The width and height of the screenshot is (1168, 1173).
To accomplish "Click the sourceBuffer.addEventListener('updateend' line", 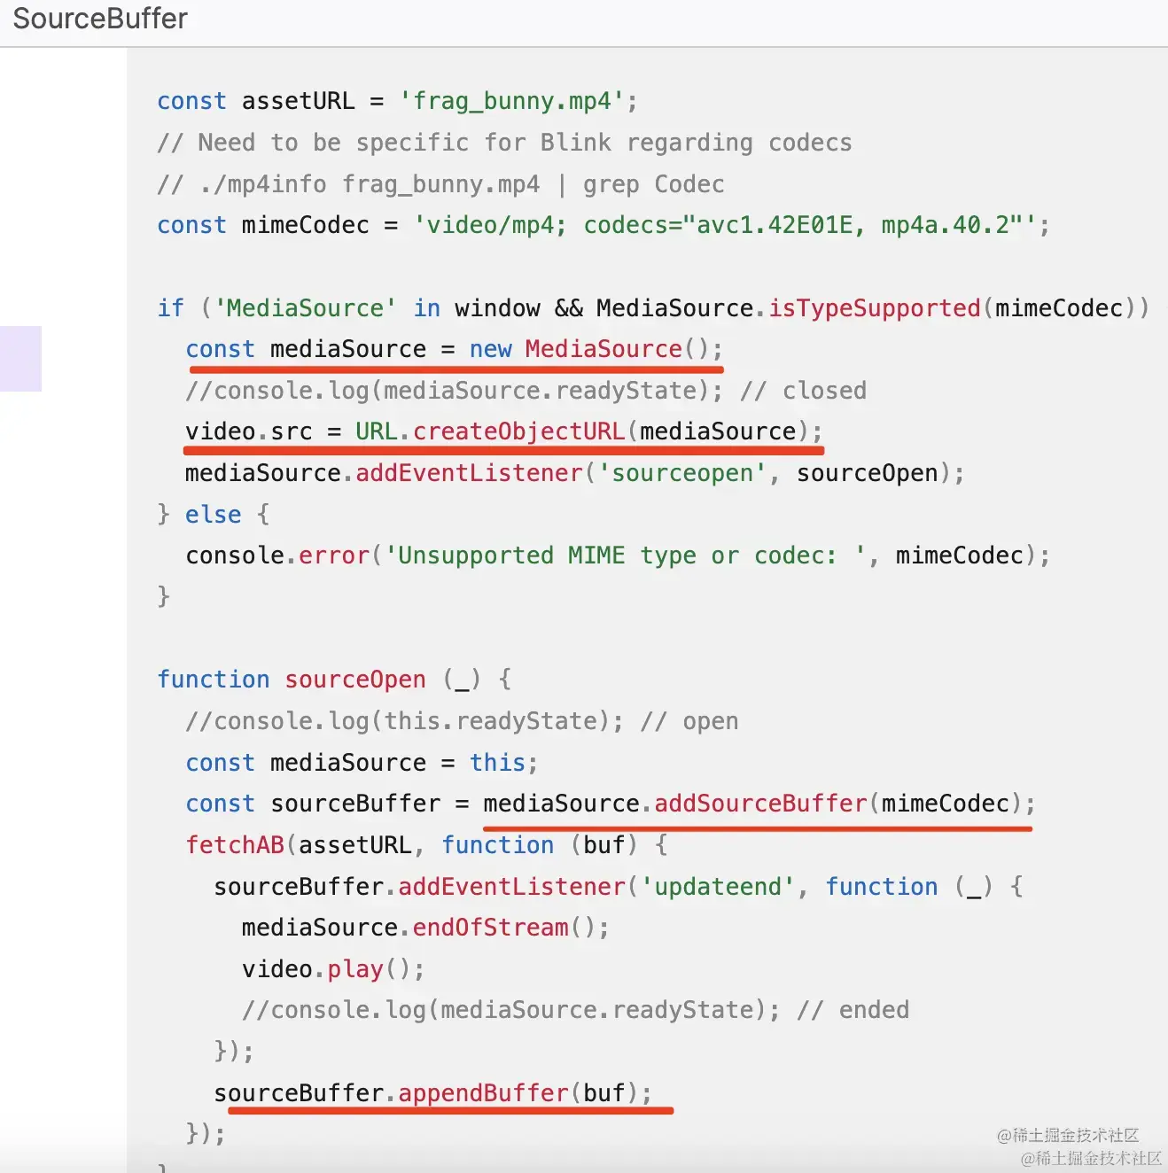I will [x=619, y=887].
